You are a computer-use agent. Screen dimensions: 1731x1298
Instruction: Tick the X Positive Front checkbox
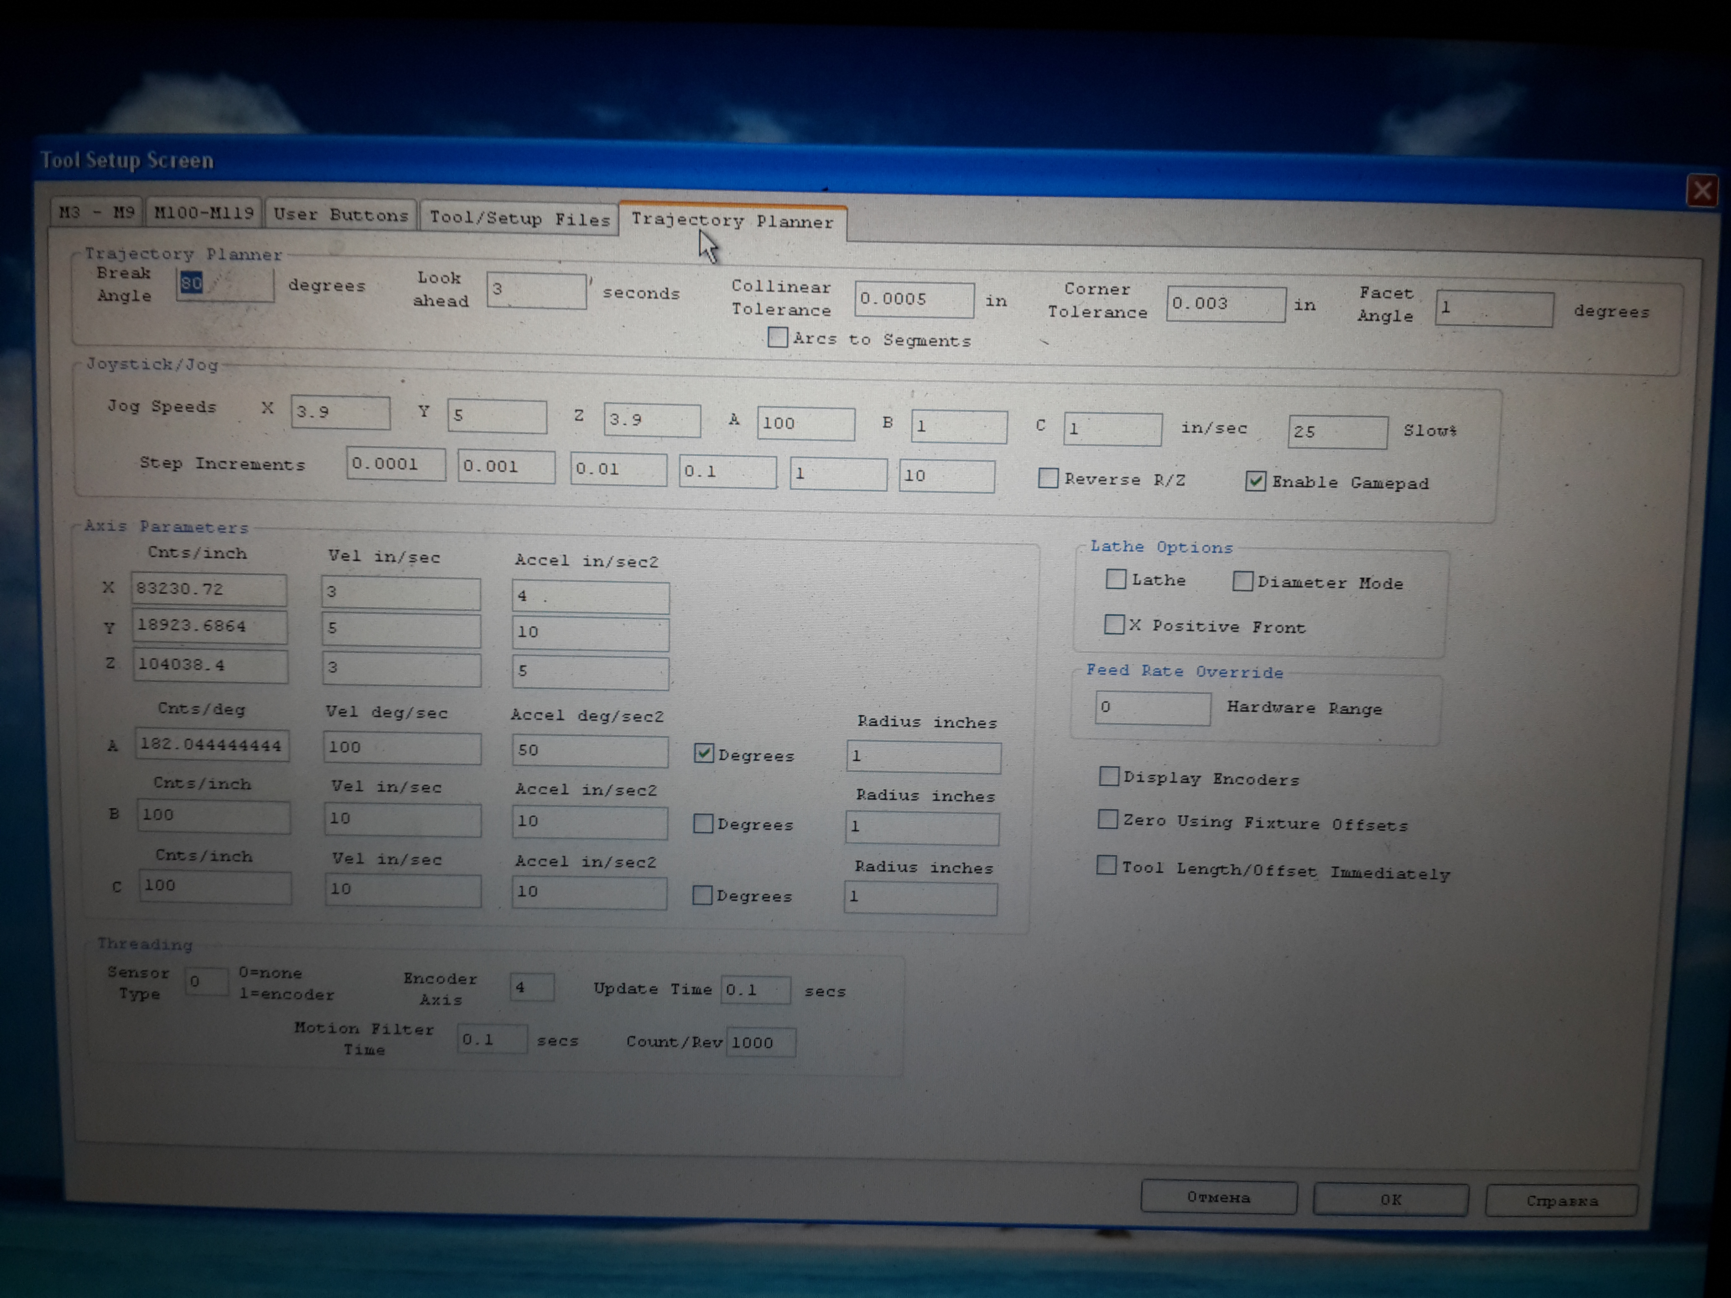1114,624
